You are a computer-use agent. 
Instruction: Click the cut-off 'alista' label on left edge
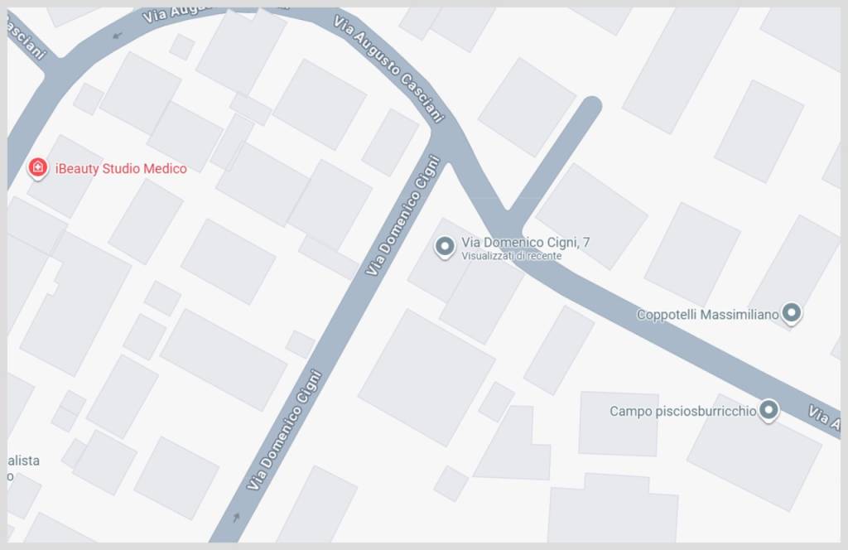point(23,461)
